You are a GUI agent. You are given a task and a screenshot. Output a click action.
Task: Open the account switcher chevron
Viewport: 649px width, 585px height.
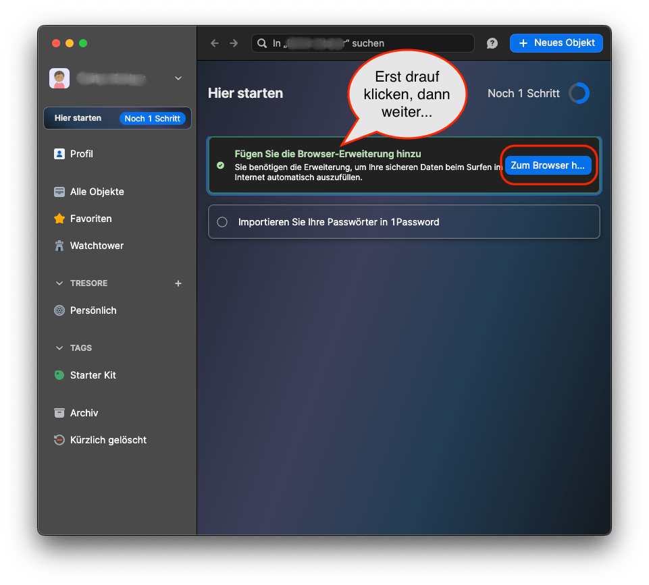tap(178, 78)
